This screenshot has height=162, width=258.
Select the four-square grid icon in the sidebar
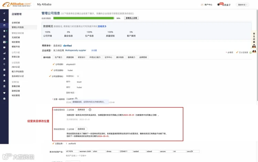(x=4, y=36)
